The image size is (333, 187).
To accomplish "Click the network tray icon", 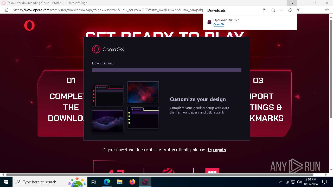I will coord(293,182).
